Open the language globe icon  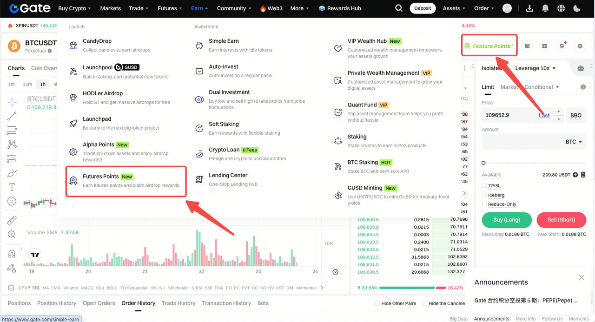561,8
